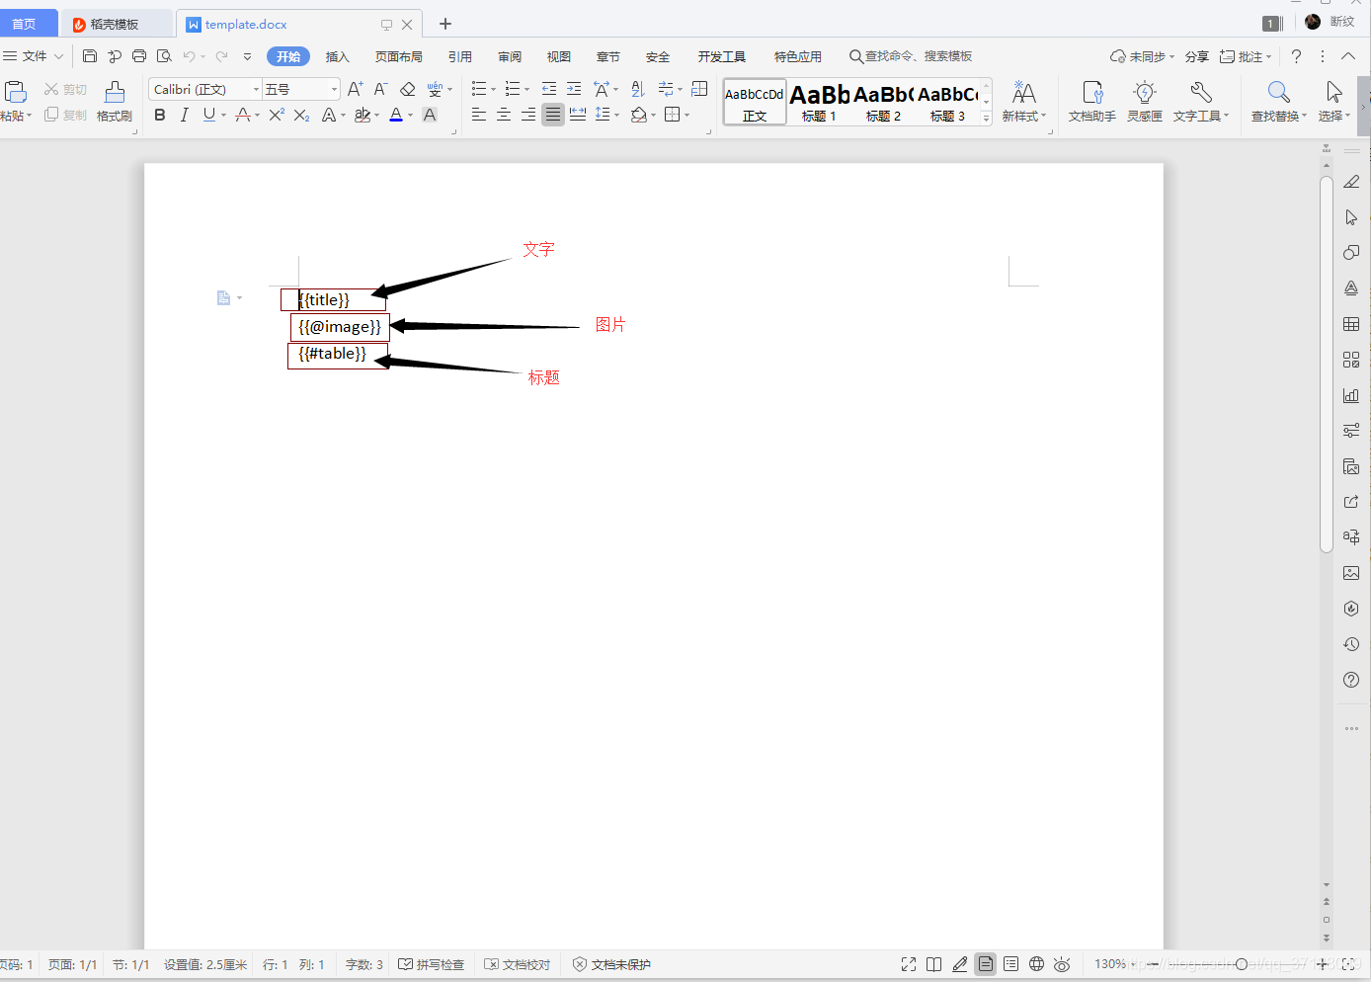
Task: Pick the font color red A swatch
Action: [x=396, y=116]
